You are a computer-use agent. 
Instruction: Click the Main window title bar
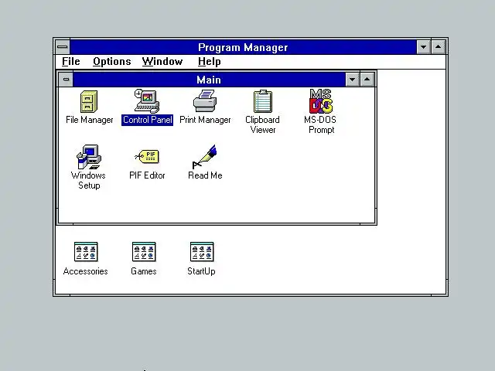[x=209, y=80]
